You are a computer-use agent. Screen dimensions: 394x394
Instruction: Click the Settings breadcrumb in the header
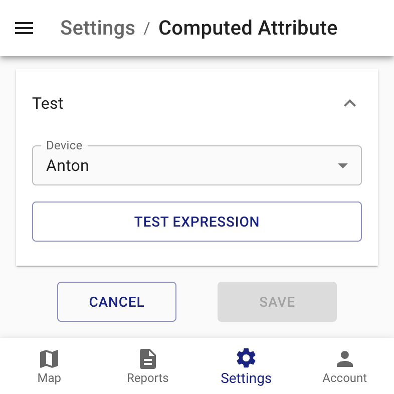(x=98, y=28)
